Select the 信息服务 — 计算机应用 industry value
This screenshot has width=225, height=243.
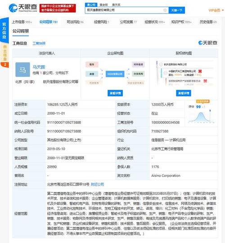[x=168, y=140]
